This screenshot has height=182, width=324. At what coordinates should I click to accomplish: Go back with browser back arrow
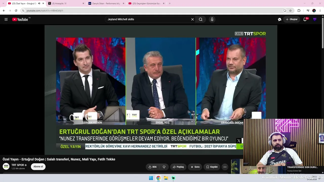point(4,11)
